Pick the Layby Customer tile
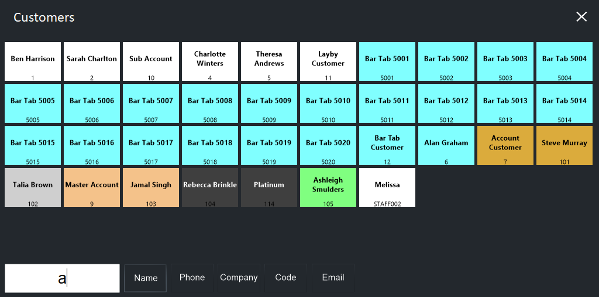This screenshot has height=297, width=599. pyautogui.click(x=328, y=61)
